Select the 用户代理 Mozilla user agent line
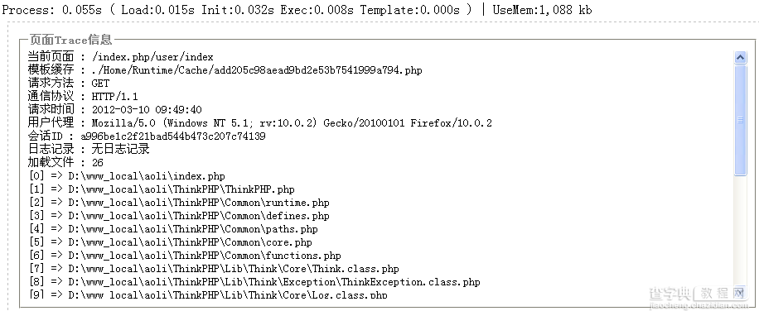The height and width of the screenshot is (311, 759). (x=260, y=123)
